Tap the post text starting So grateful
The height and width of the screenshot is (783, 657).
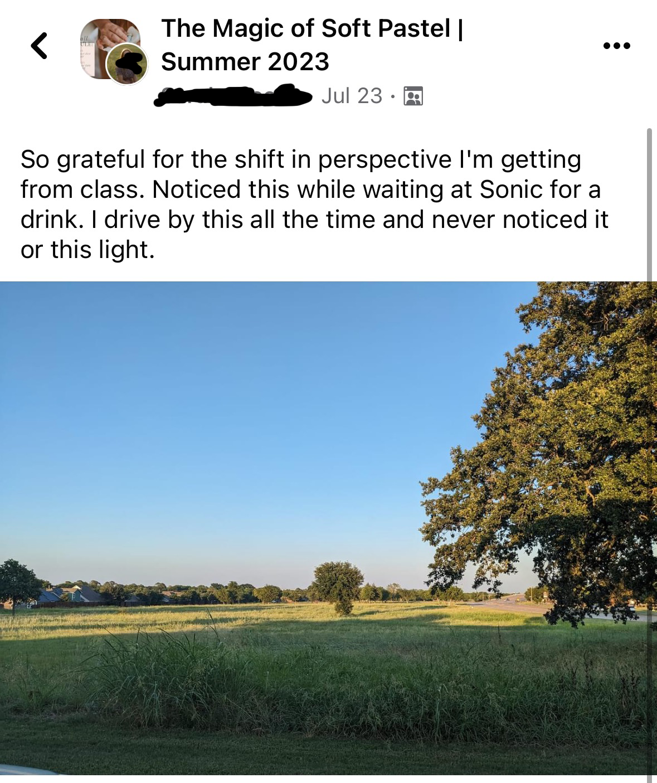coord(314,205)
